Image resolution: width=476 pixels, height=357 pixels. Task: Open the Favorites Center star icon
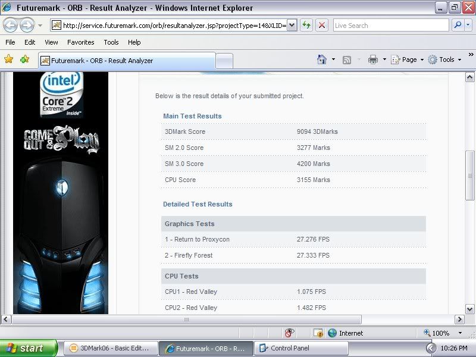[9, 59]
